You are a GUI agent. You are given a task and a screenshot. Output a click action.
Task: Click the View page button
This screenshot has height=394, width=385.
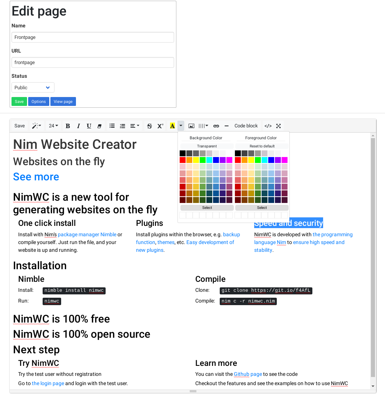63,101
